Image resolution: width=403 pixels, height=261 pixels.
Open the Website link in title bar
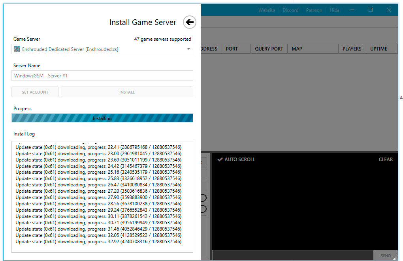click(267, 10)
